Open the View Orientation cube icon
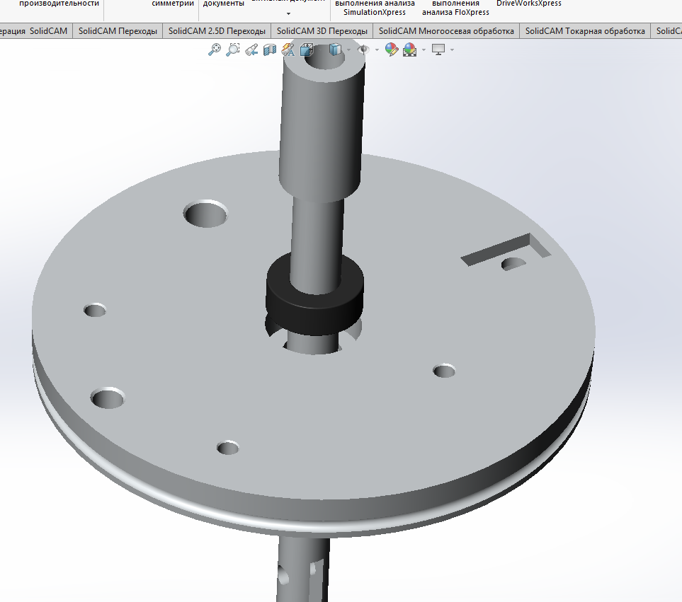682x602 pixels. pos(307,50)
